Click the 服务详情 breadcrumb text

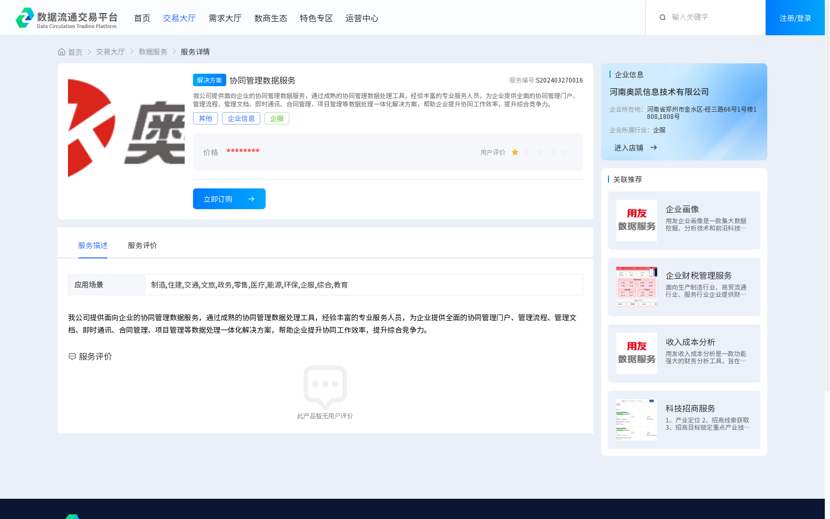[195, 52]
